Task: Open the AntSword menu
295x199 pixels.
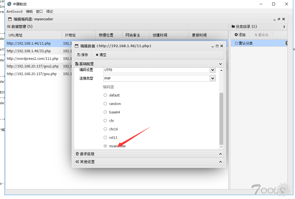Action: pos(14,12)
